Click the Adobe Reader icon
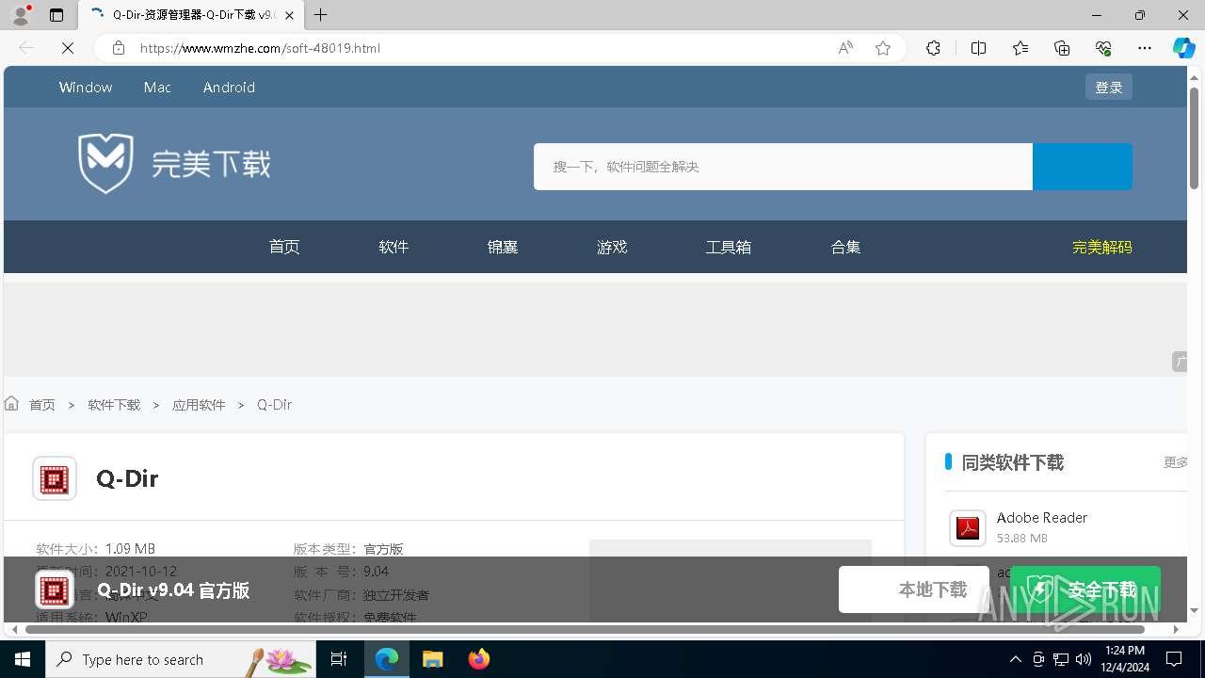 pyautogui.click(x=968, y=528)
